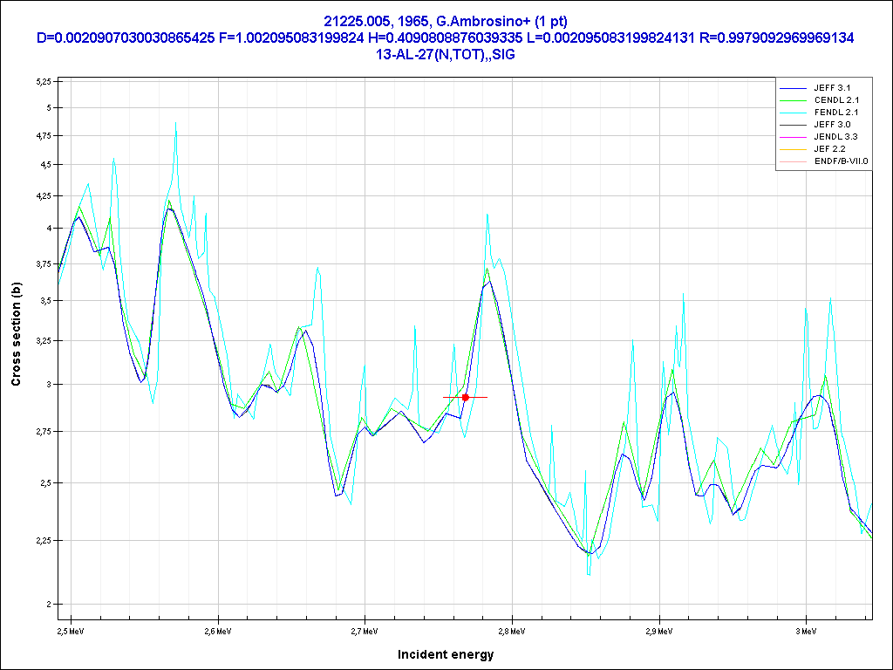The width and height of the screenshot is (893, 670).
Task: Click the '5,25' y-axis tick label
Action: (44, 81)
